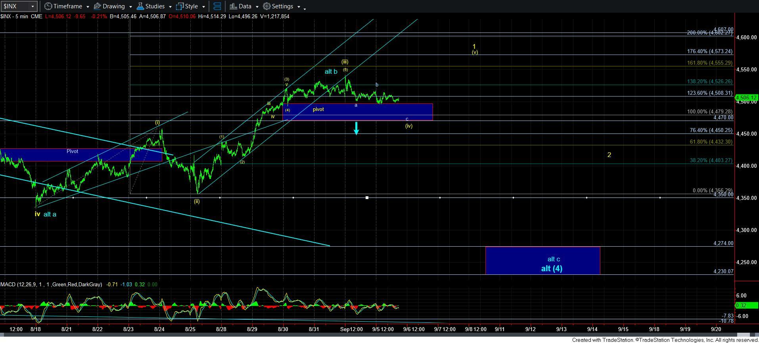Expand the arrow next to Drawing

[130, 7]
